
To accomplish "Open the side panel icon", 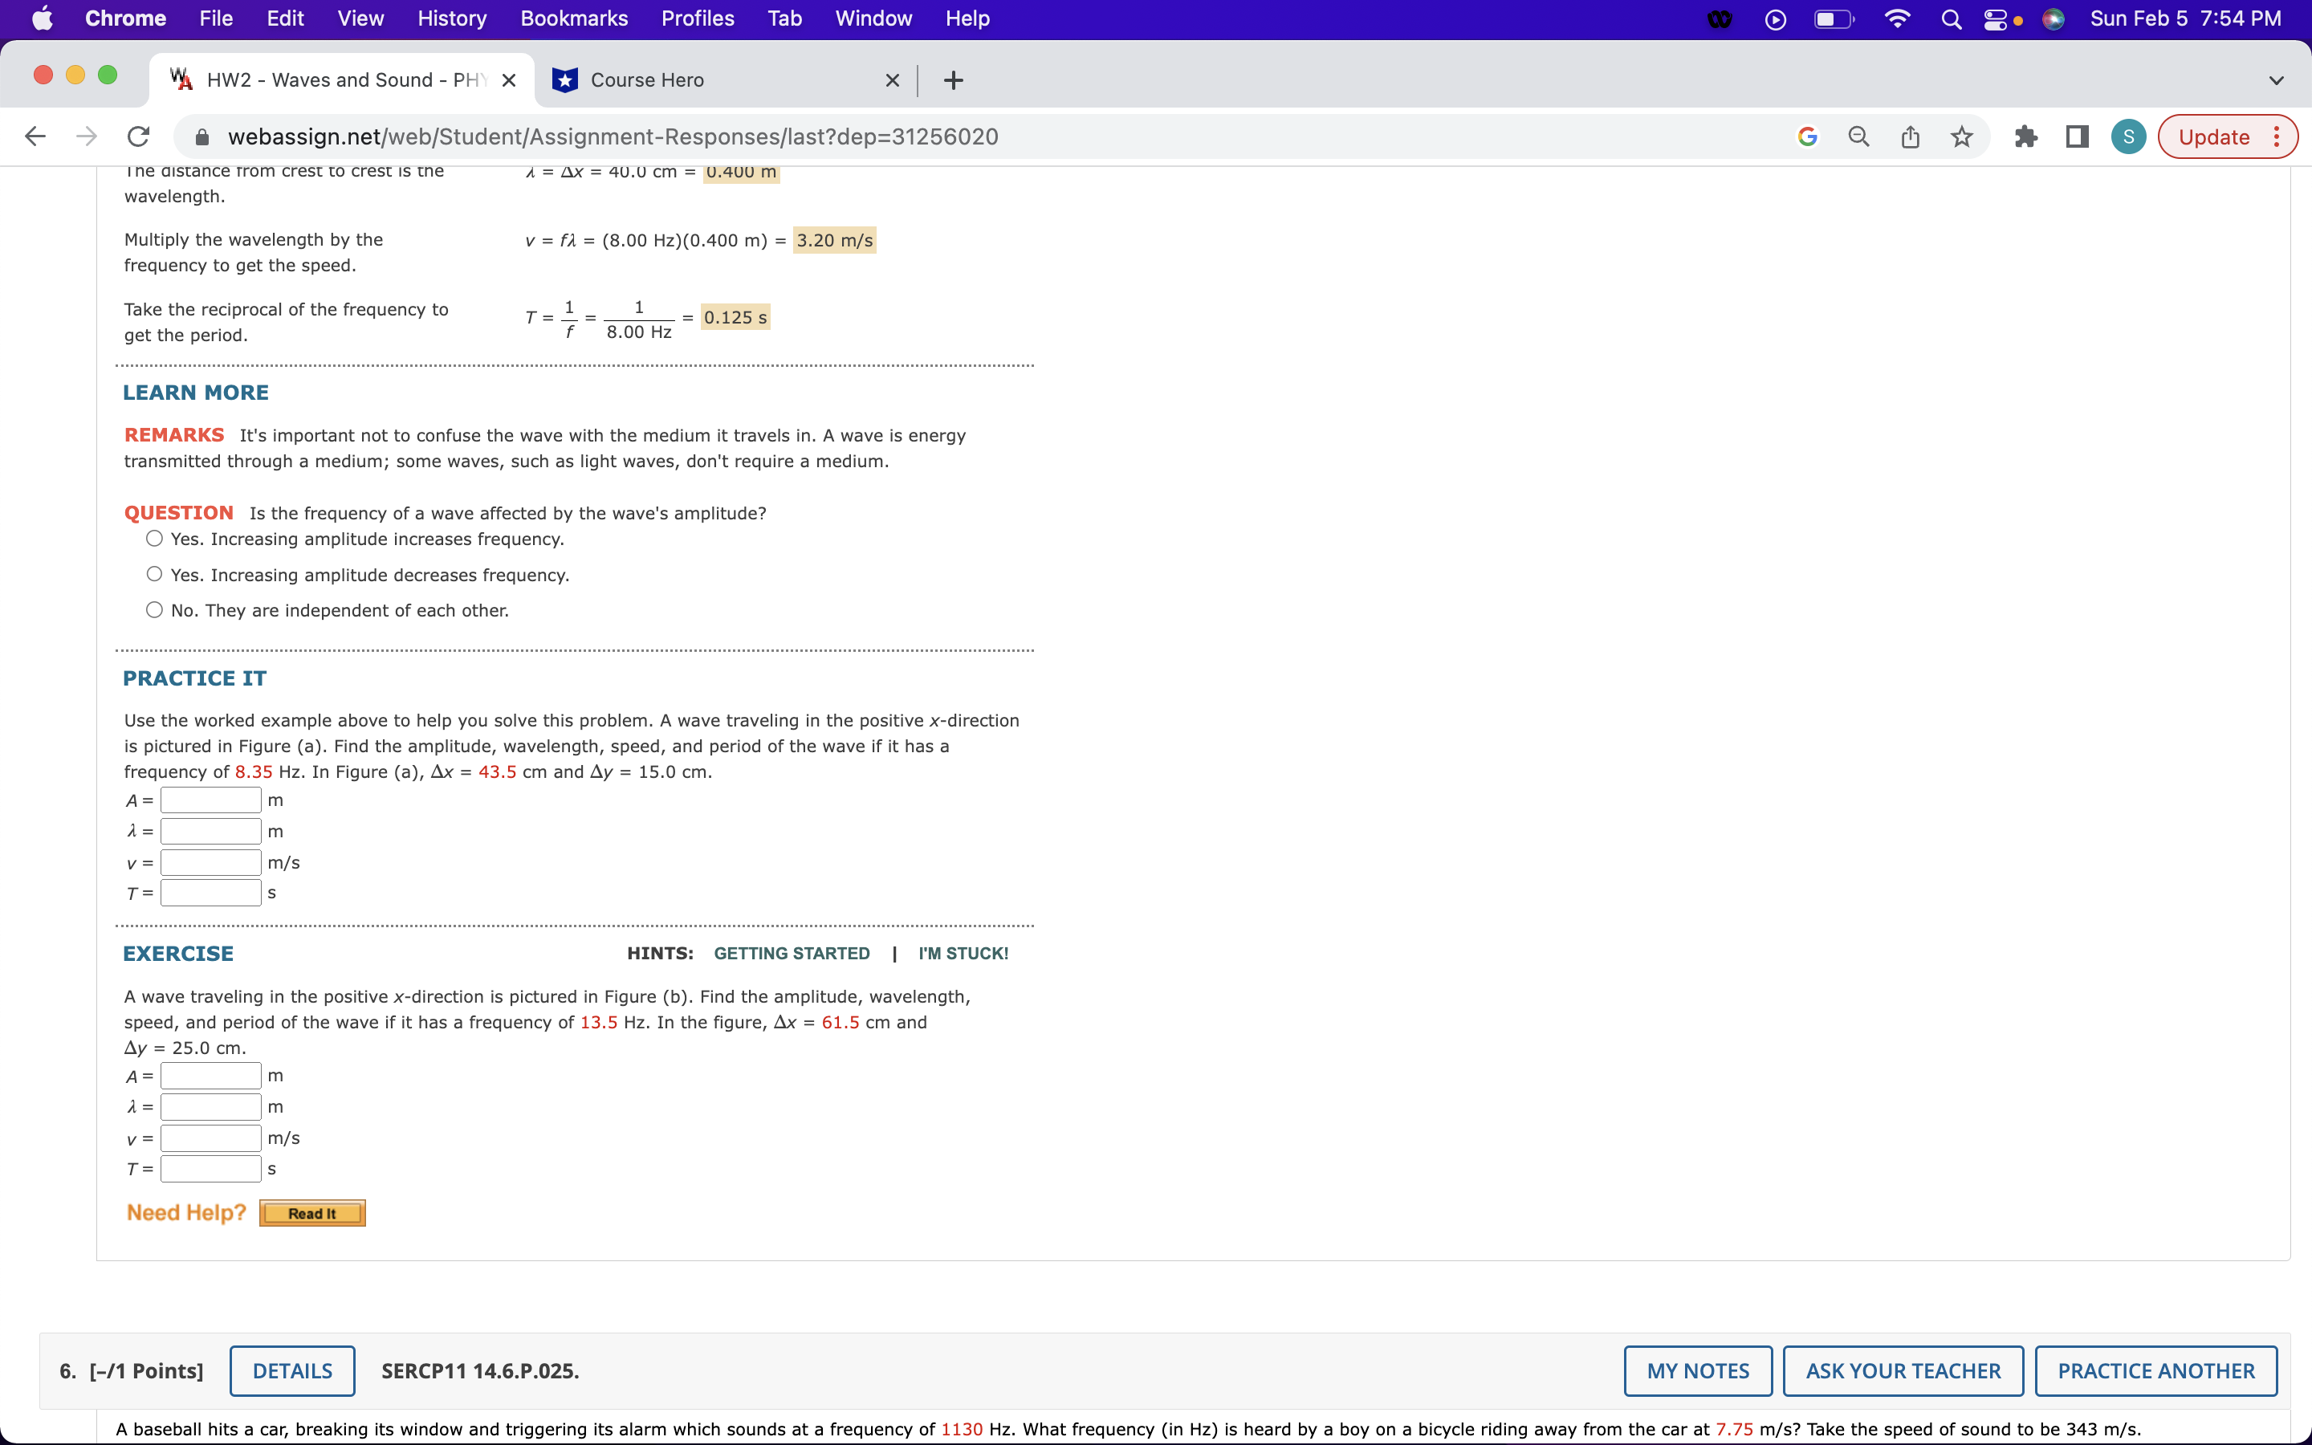I will [x=2076, y=136].
